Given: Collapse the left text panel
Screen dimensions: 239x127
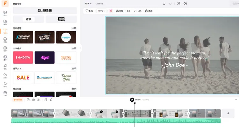Looking at the screenshot, I should click(81, 48).
